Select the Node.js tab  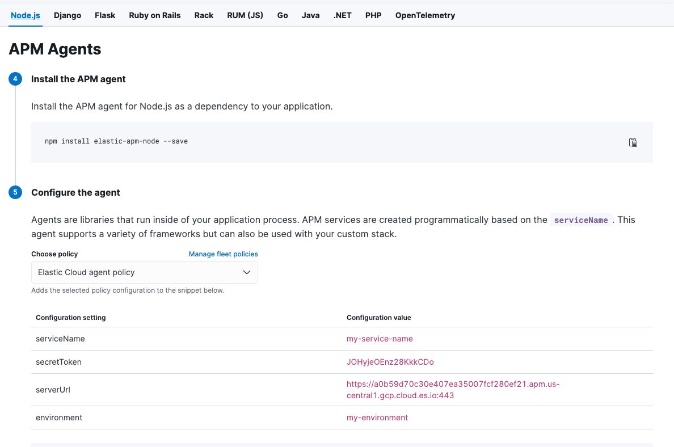coord(26,15)
